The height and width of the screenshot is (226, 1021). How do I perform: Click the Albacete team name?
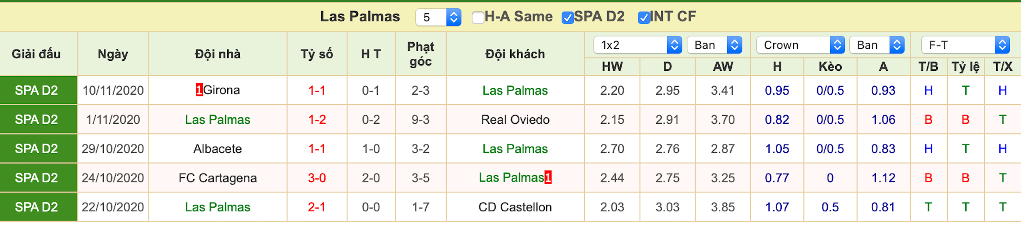tap(217, 149)
